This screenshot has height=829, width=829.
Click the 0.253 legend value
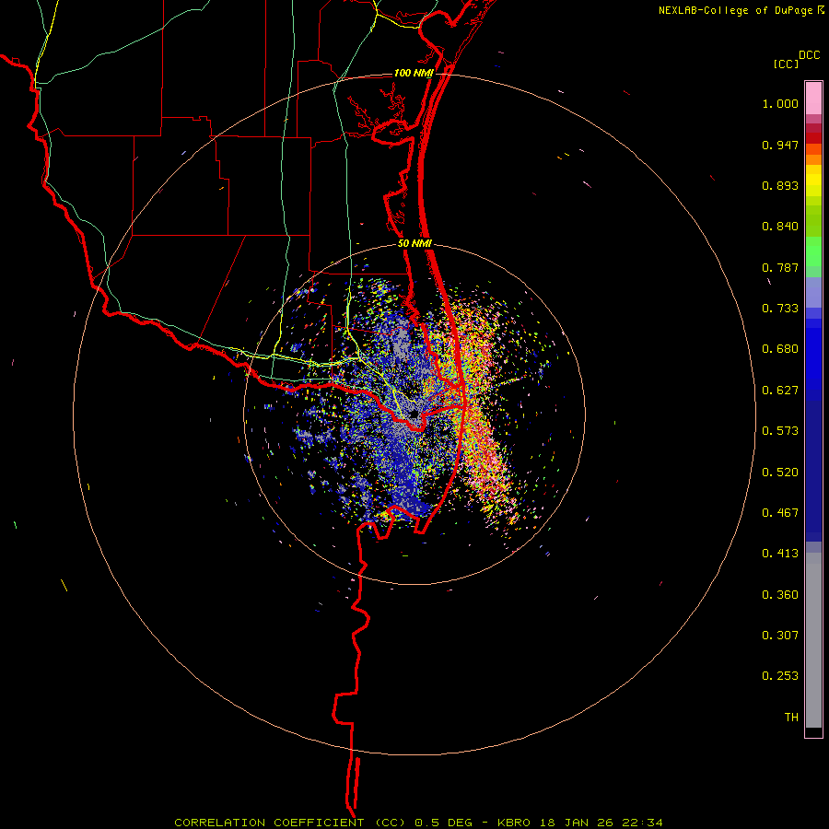780,676
